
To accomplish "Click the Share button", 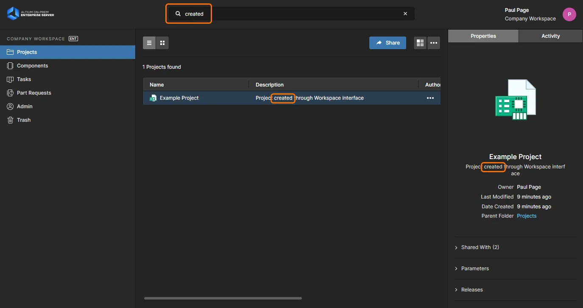I will coord(388,43).
